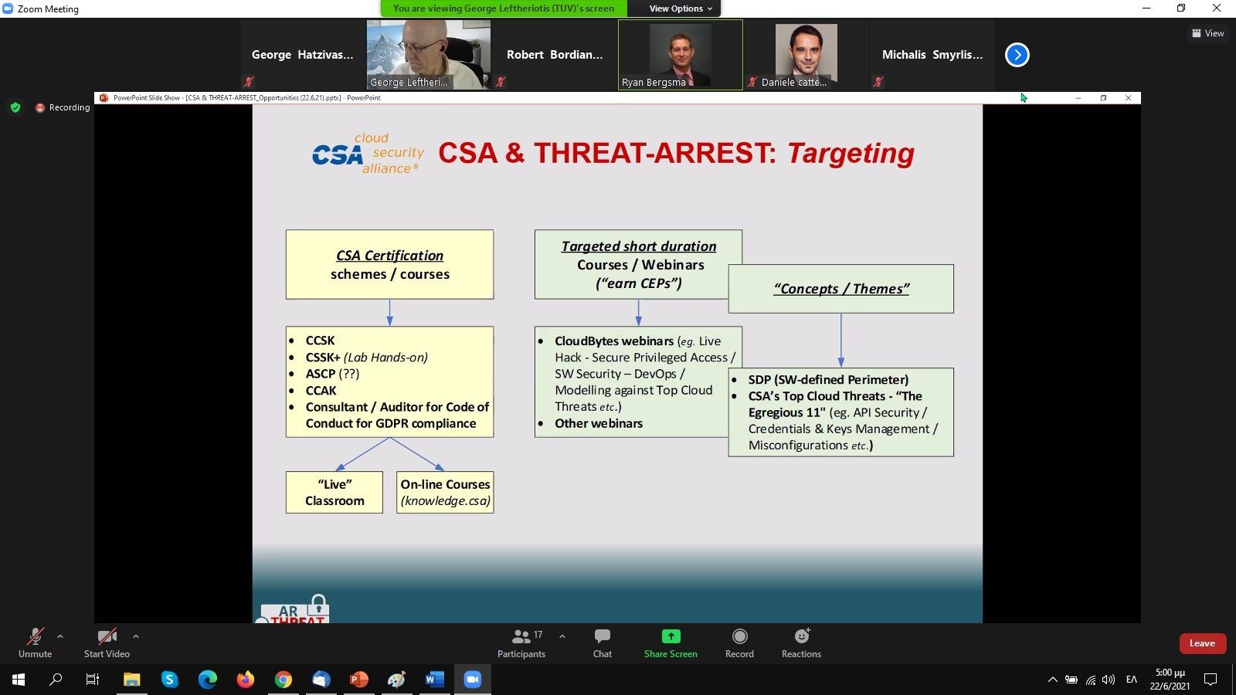Image resolution: width=1236 pixels, height=695 pixels.
Task: Leave the meeting
Action: [1202, 643]
